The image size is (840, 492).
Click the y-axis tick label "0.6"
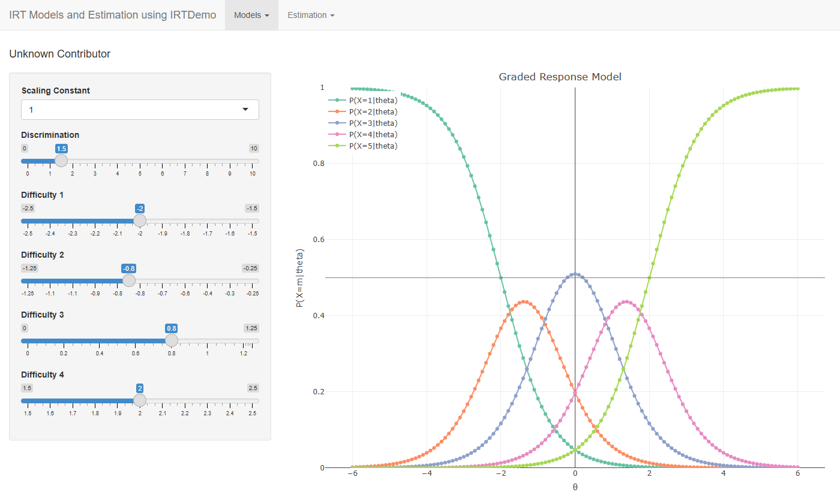[x=319, y=240]
